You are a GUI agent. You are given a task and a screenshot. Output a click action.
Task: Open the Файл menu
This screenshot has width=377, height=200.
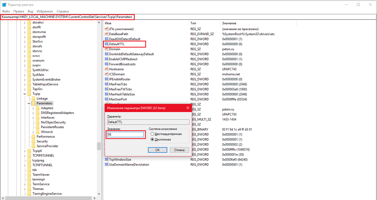[x=6, y=11]
